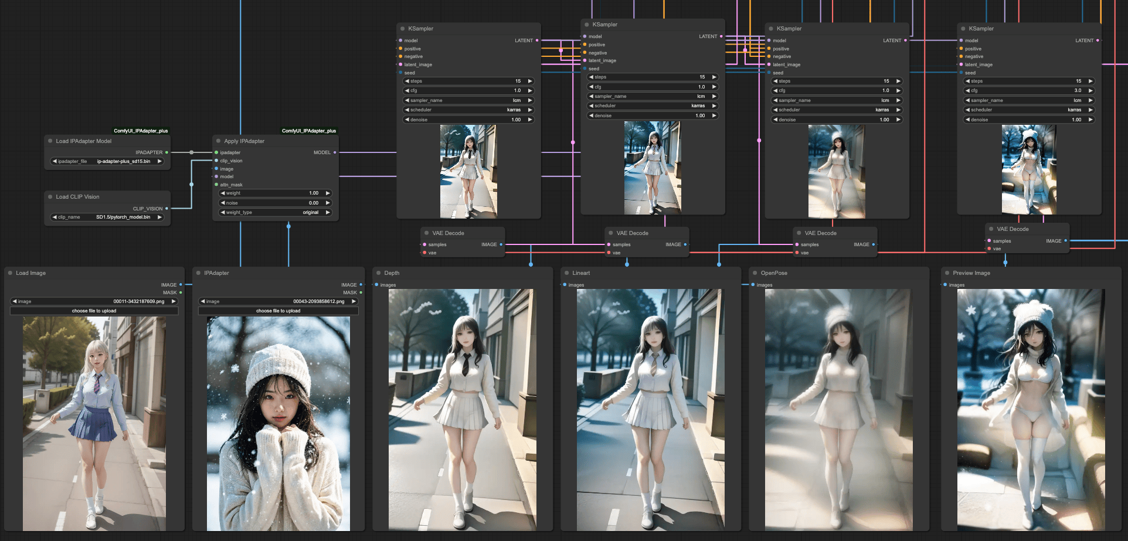The image size is (1128, 541).
Task: Click the MODEL output slot on Apply IPAdapter
Action: pos(334,152)
